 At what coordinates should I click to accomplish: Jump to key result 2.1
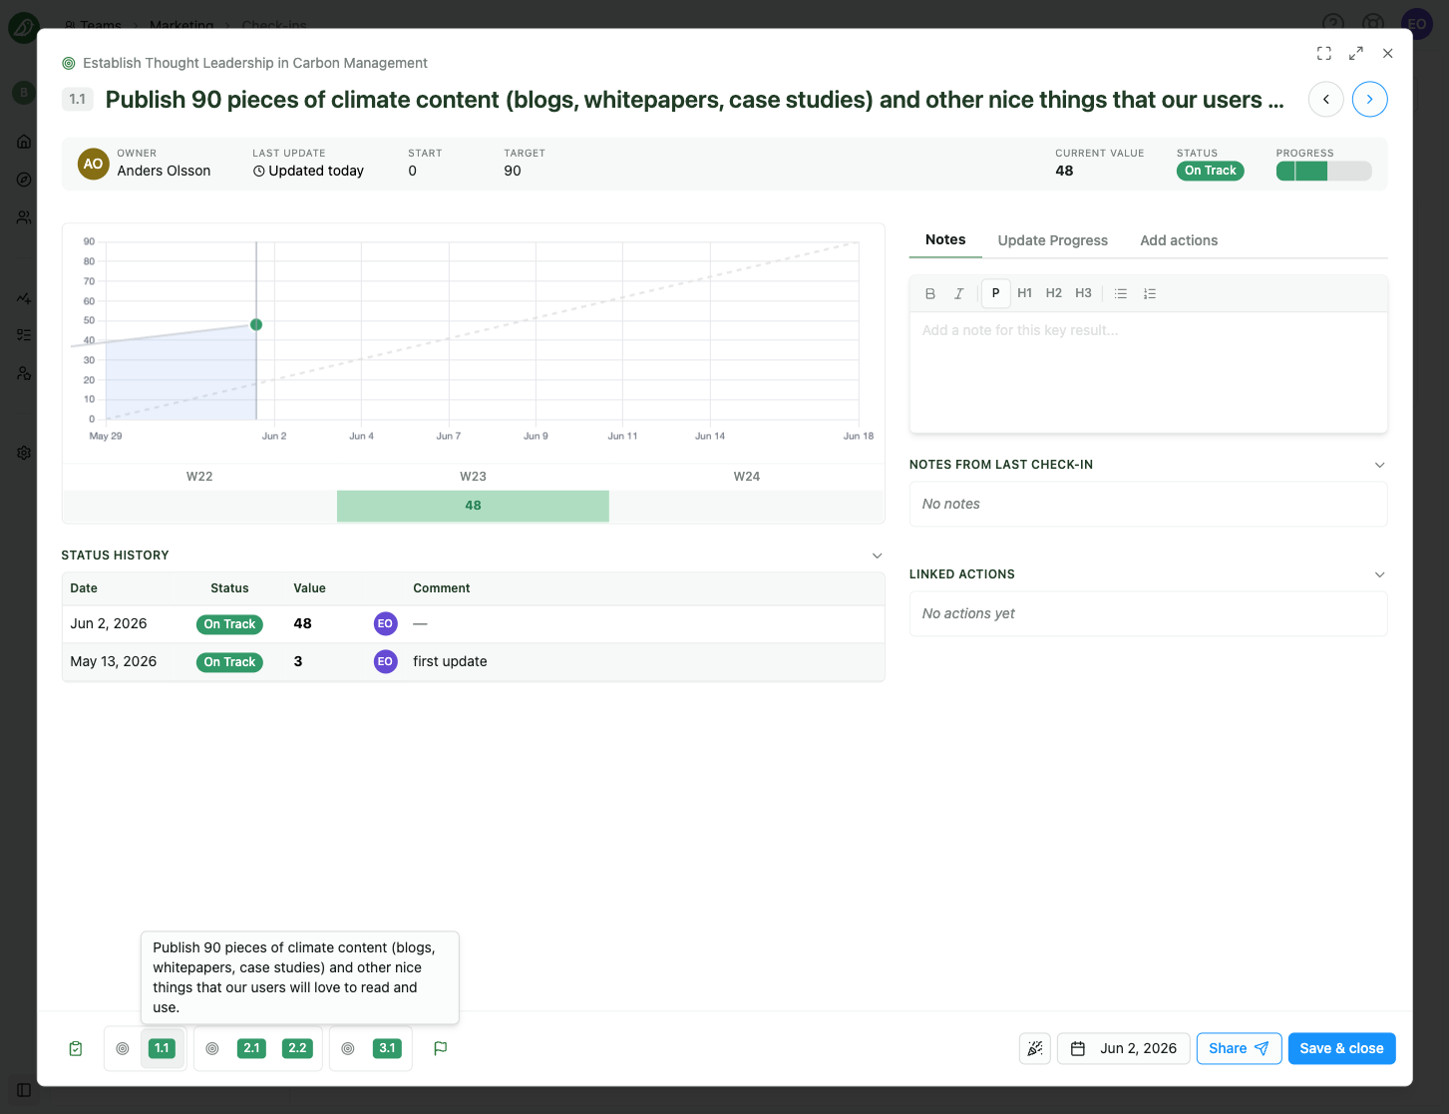251,1048
